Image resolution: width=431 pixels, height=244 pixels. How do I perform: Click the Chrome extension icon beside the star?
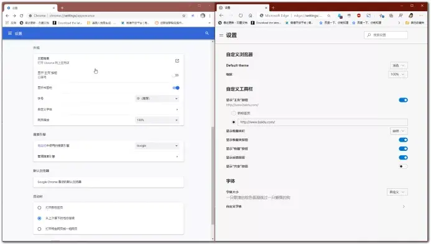(x=193, y=16)
